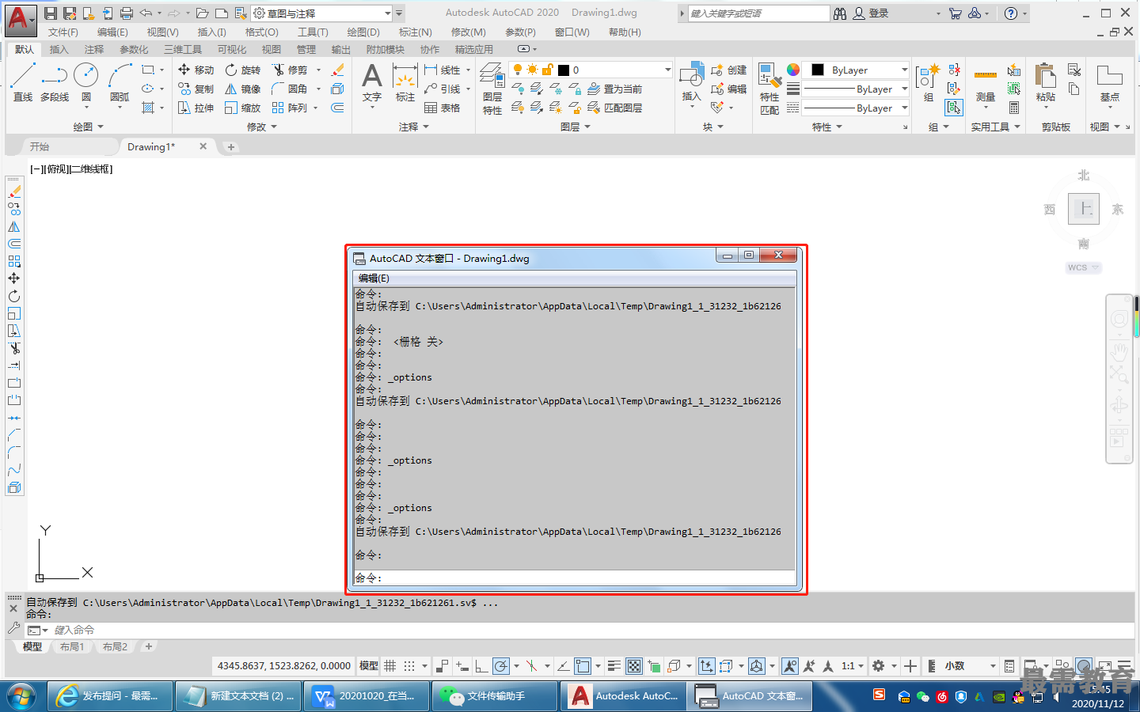Toggle grid display in status bar
Image resolution: width=1140 pixels, height=712 pixels.
390,666
